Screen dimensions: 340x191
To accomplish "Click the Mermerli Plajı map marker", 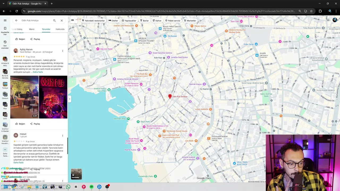I will coord(128,119).
